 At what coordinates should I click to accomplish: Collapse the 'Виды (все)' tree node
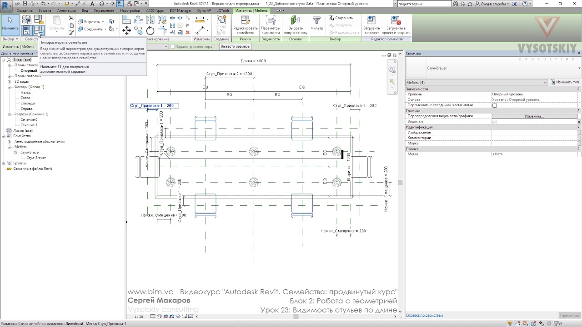[x=3, y=60]
